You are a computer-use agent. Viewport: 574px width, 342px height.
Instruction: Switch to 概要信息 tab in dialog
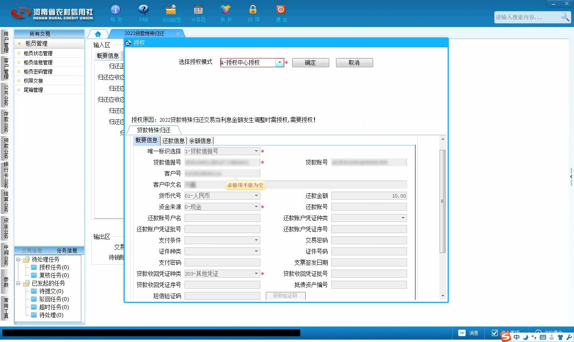click(x=146, y=140)
